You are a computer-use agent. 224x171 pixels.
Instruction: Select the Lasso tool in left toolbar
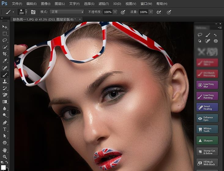tap(5, 41)
